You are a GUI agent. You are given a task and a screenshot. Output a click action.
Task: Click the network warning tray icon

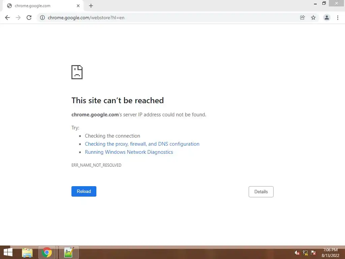pyautogui.click(x=305, y=253)
